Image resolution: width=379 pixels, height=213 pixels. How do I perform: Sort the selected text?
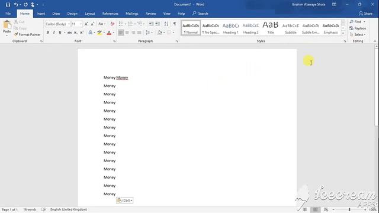click(x=166, y=24)
